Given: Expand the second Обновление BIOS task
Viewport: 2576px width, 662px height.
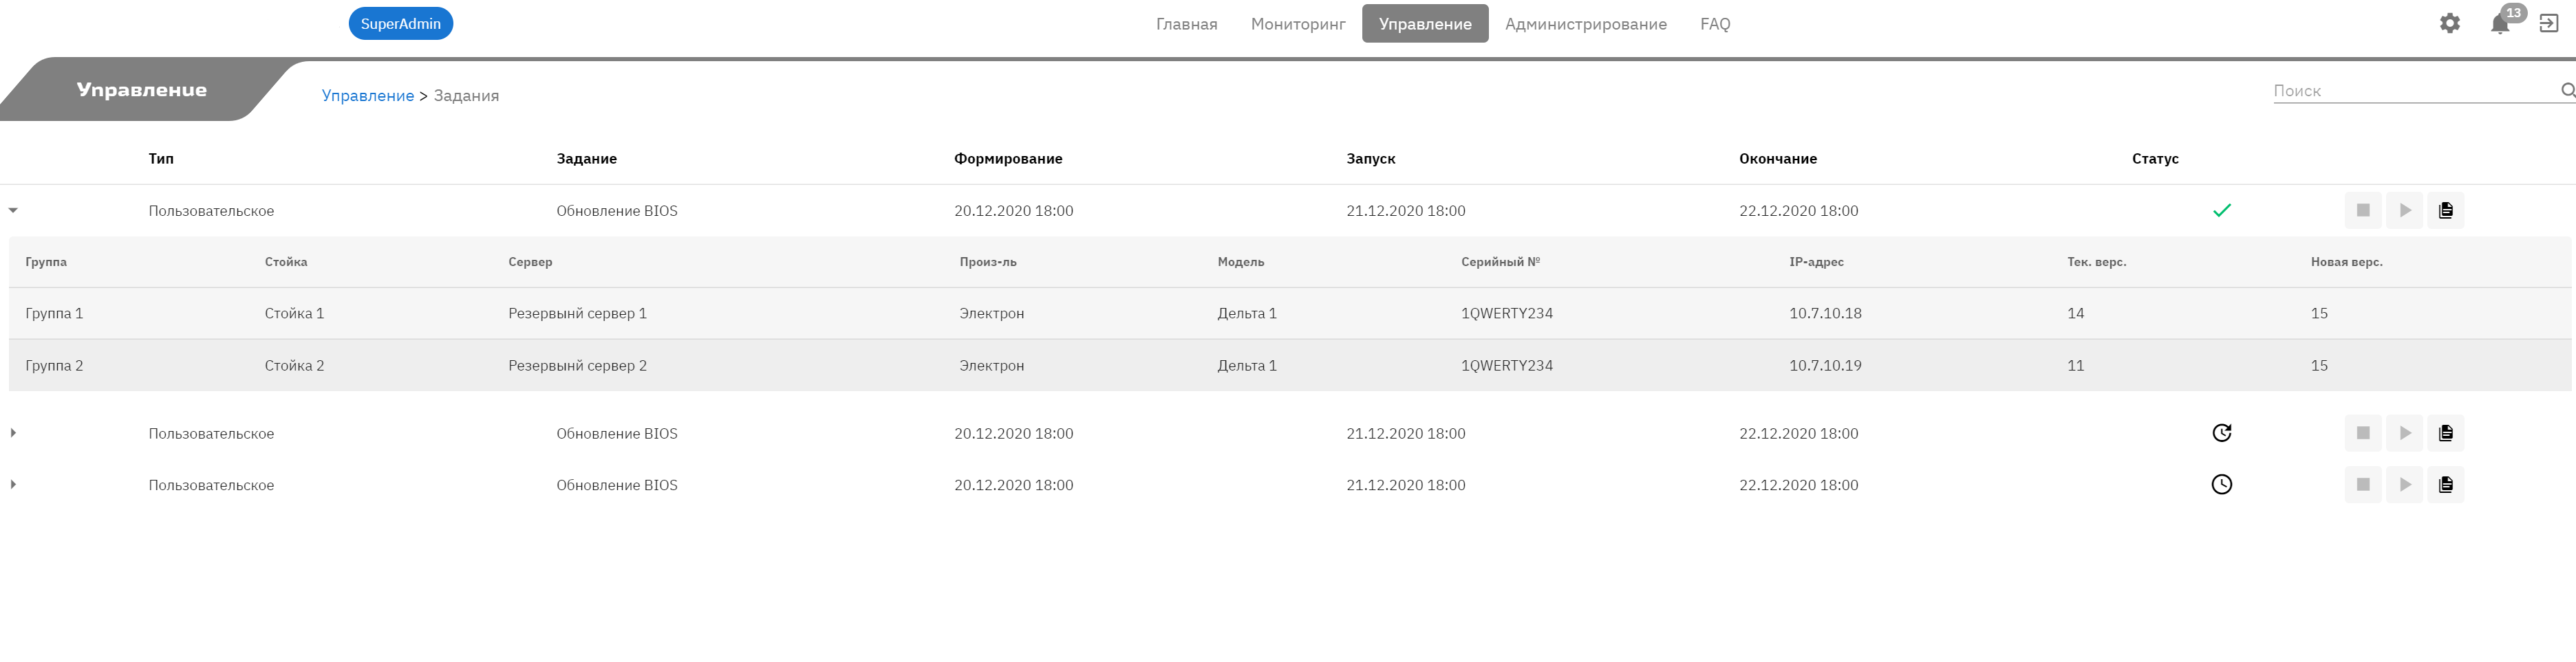Looking at the screenshot, I should (x=13, y=432).
